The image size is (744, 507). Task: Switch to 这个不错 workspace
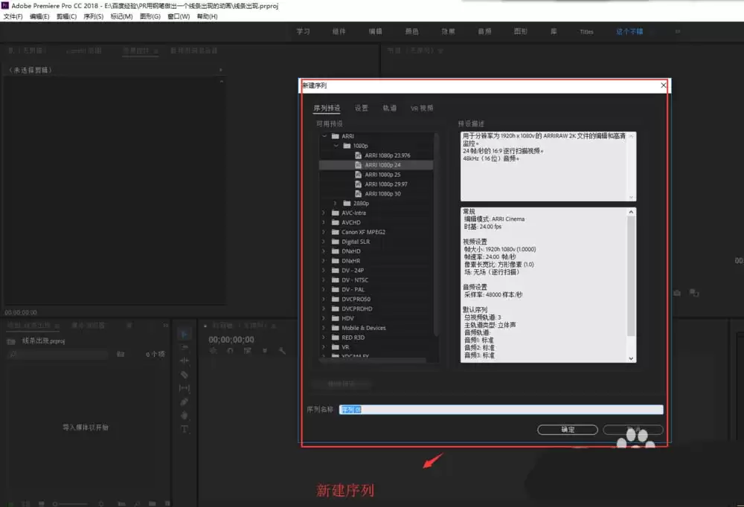[629, 31]
